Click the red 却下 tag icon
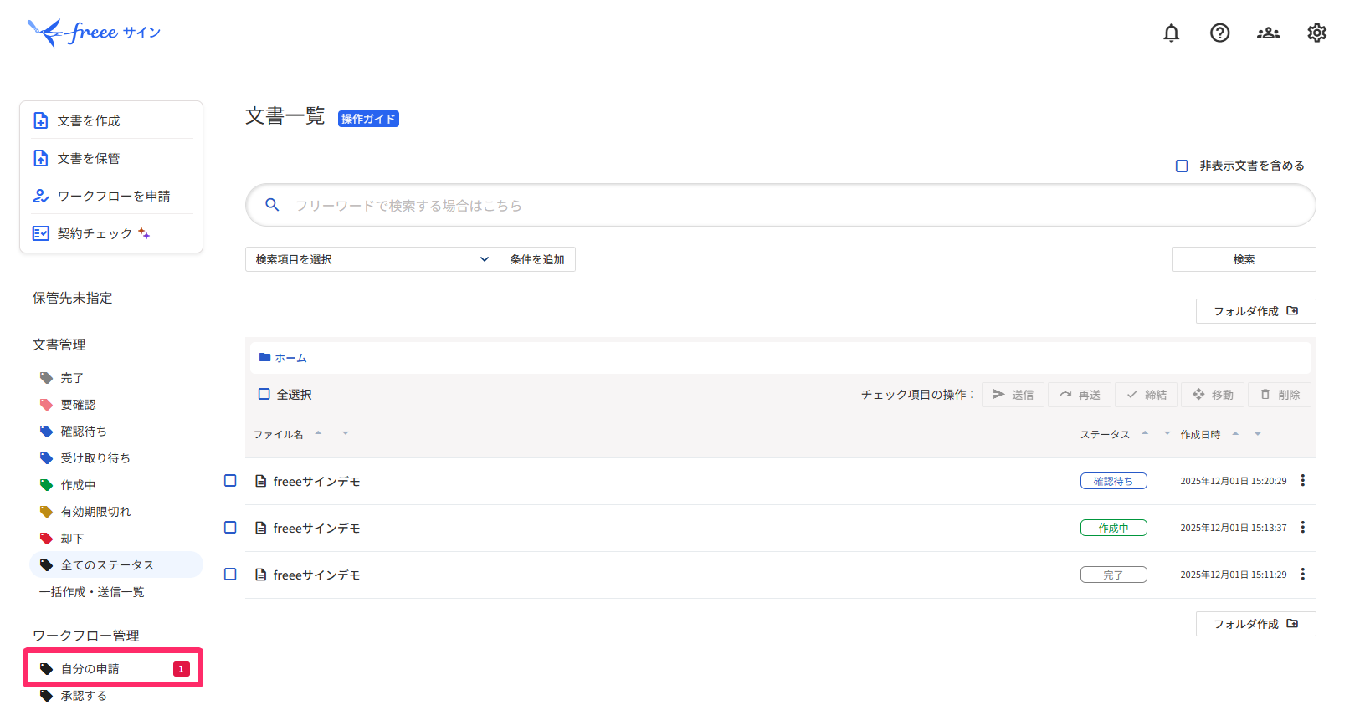Image resolution: width=1370 pixels, height=715 pixels. 46,539
